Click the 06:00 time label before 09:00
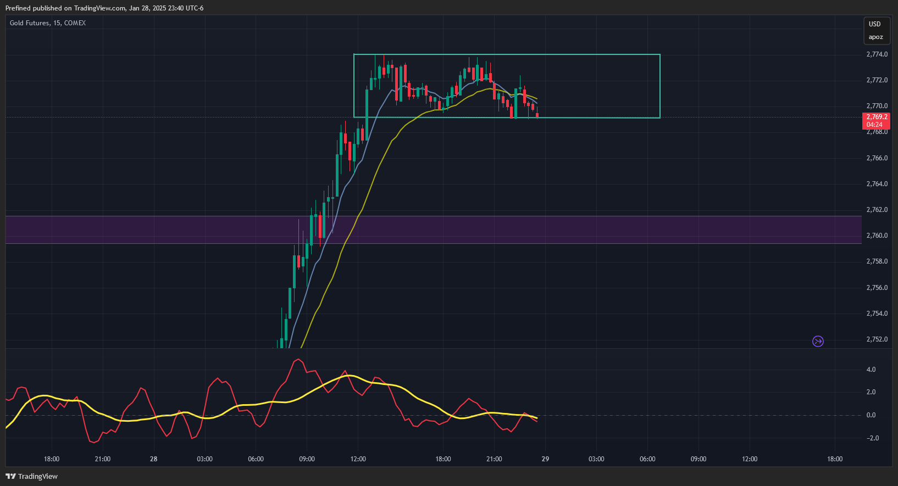The width and height of the screenshot is (898, 486). pyautogui.click(x=256, y=459)
